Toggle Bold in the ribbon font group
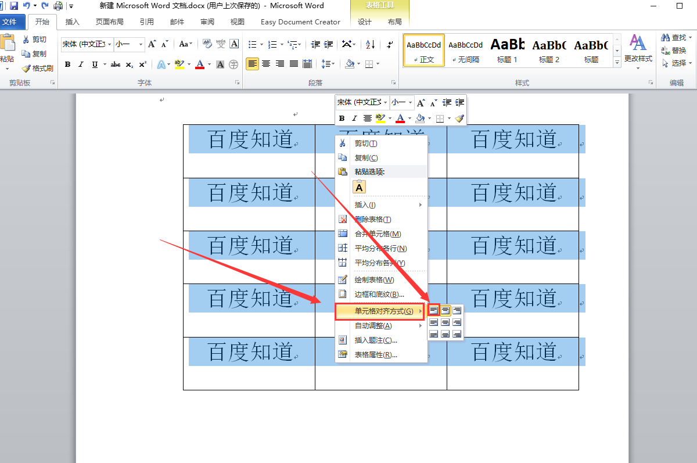Image resolution: width=697 pixels, height=463 pixels. (67, 64)
